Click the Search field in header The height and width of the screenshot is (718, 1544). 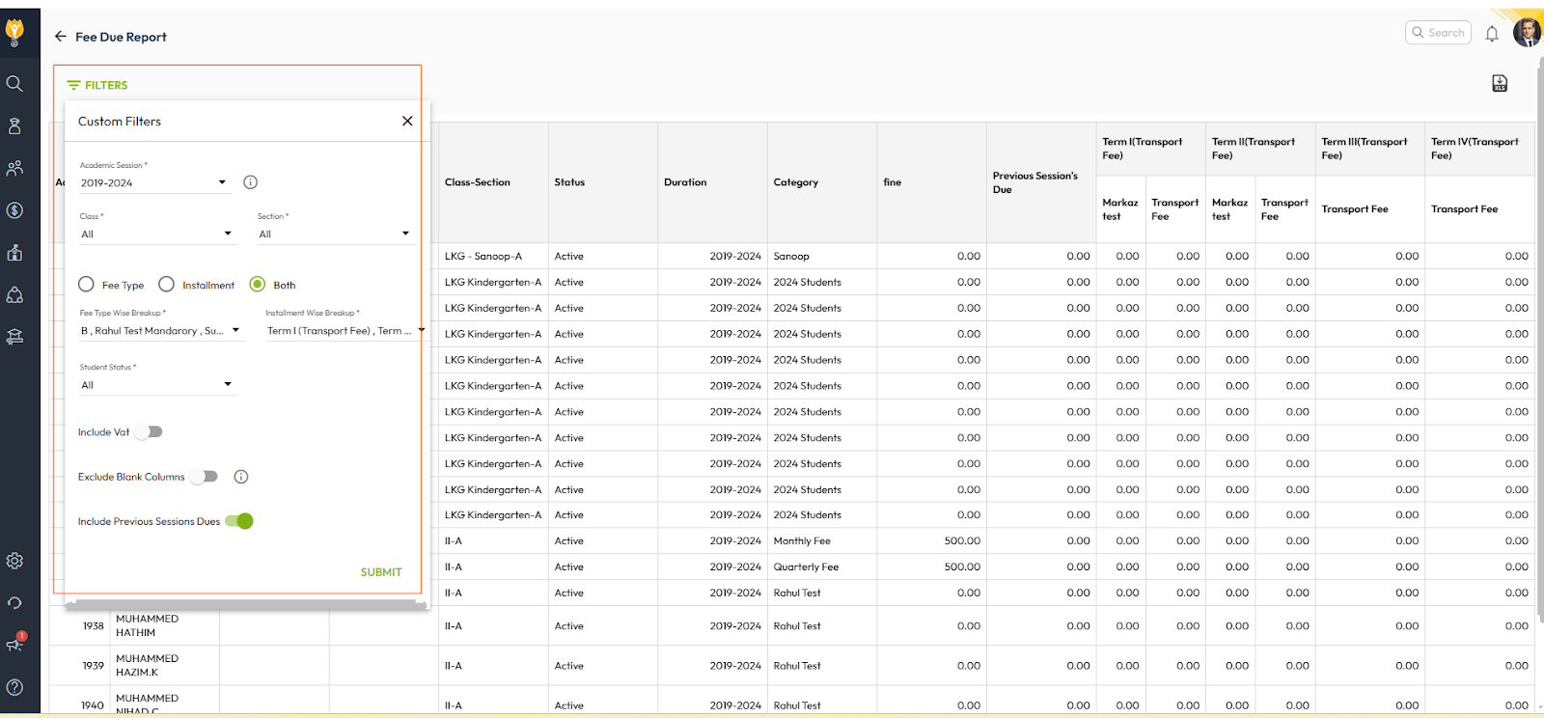click(x=1439, y=33)
